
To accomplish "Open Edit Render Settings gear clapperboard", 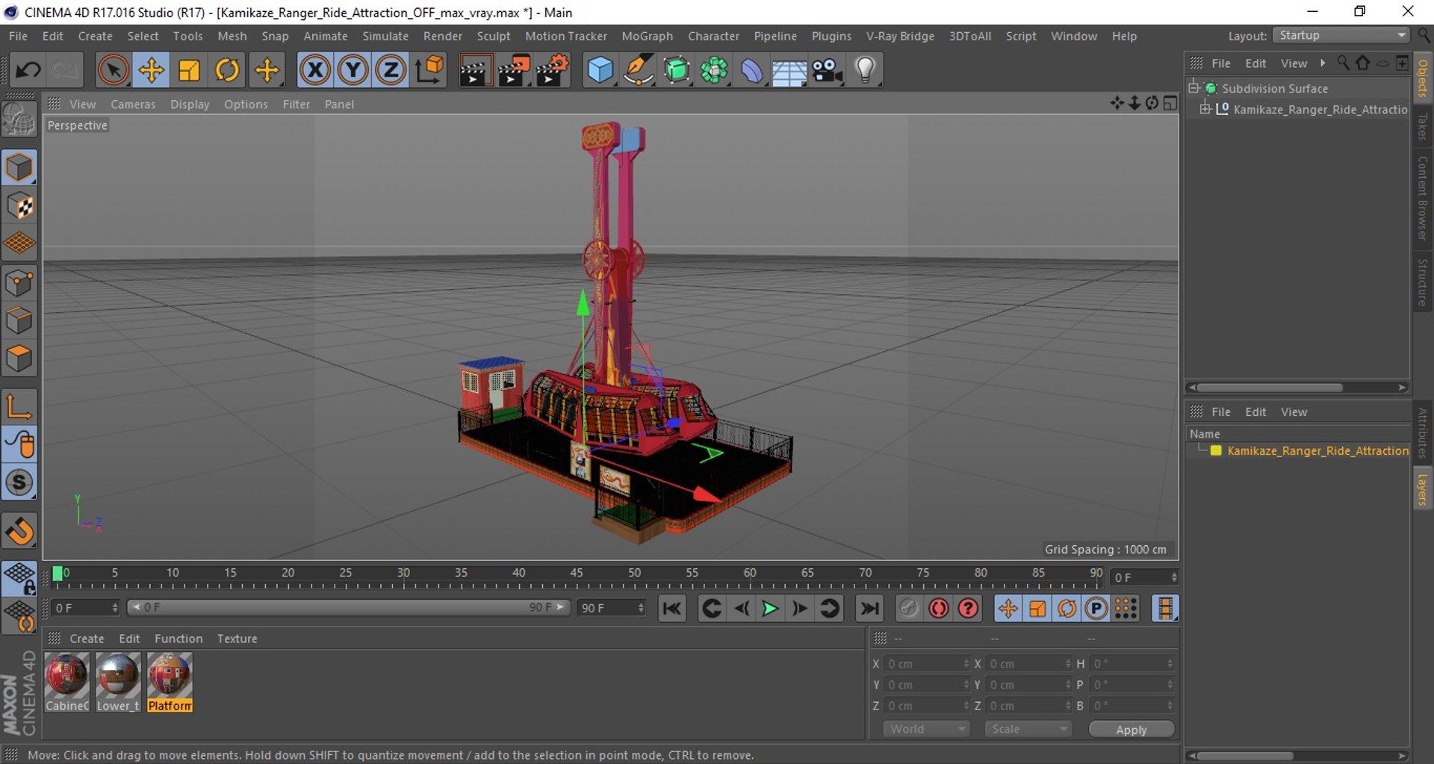I will tap(553, 70).
